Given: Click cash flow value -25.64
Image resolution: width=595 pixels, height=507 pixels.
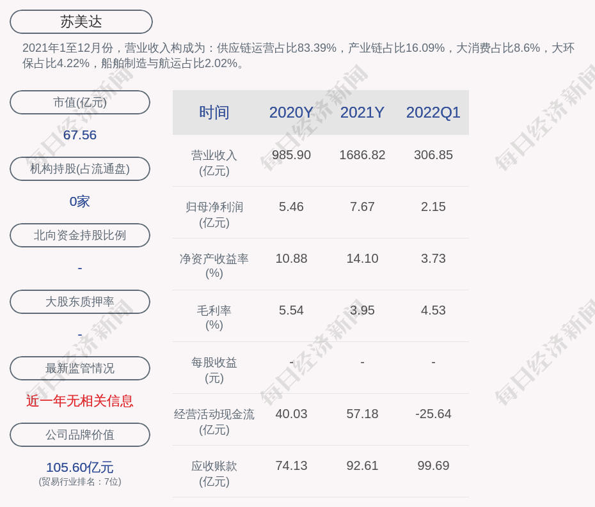Looking at the screenshot, I should tap(433, 414).
